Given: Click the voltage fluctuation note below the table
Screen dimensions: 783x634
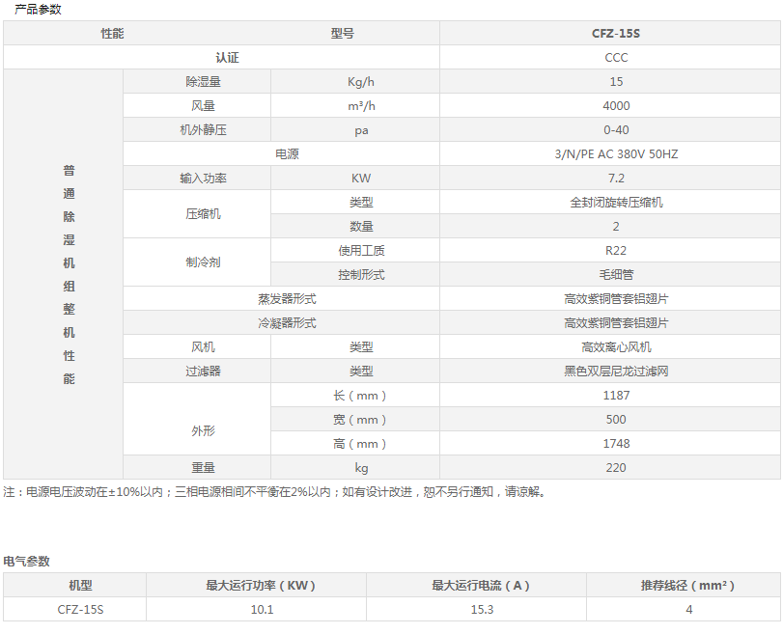Looking at the screenshot, I should 277,492.
